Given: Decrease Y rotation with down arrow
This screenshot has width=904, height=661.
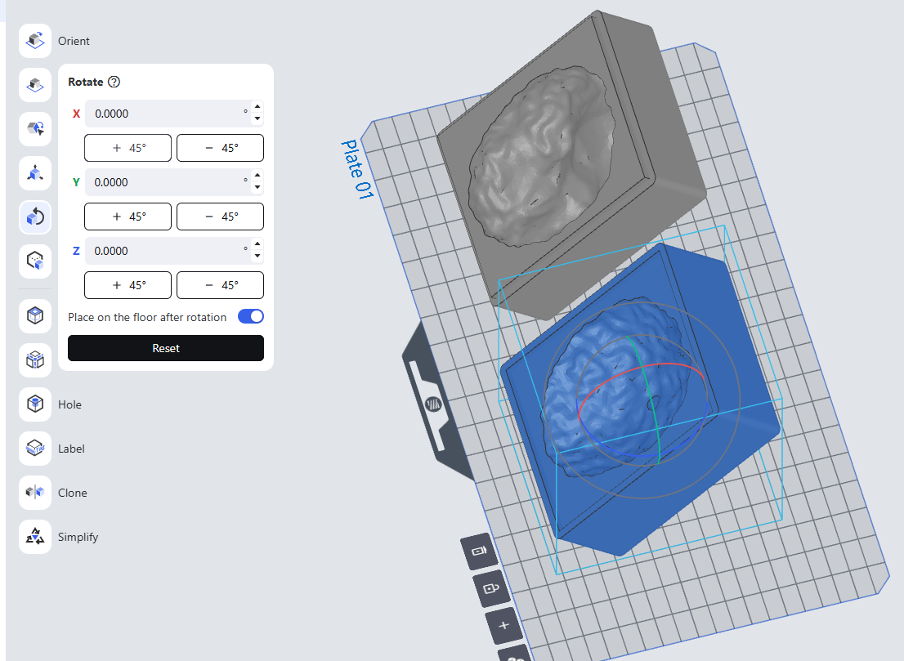Looking at the screenshot, I should click(x=257, y=187).
